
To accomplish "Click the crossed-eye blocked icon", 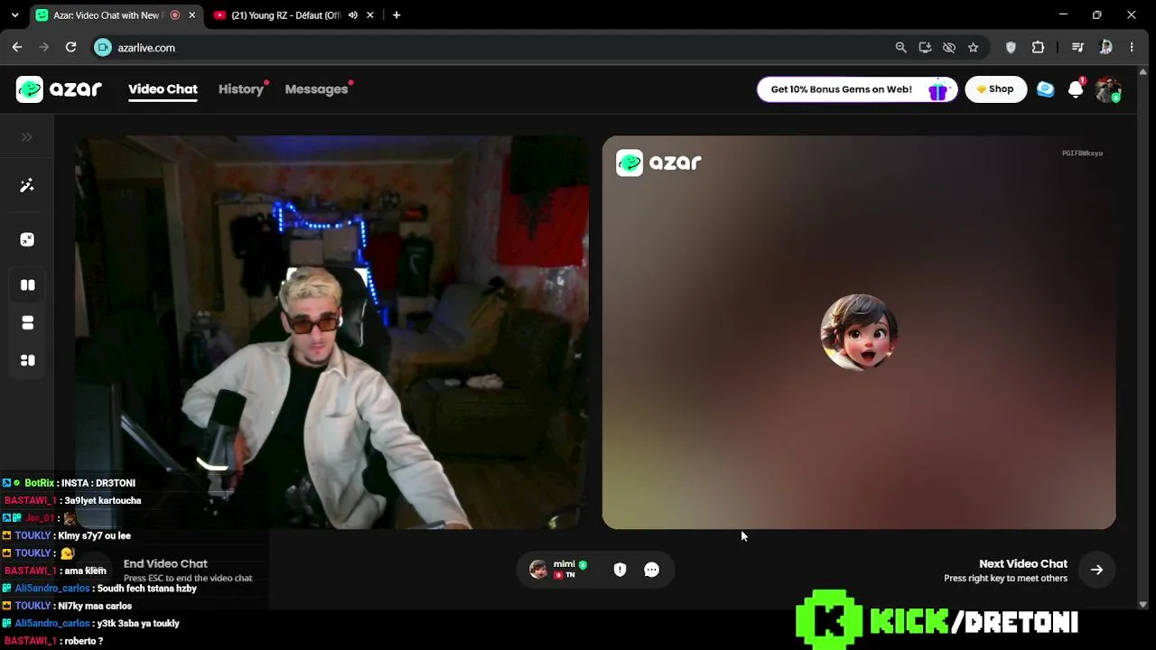I will click(949, 48).
